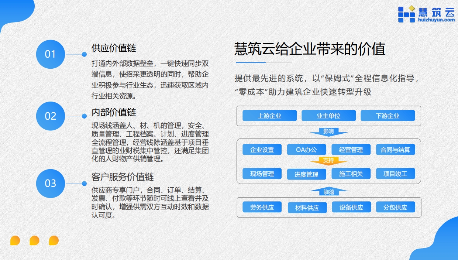Click the blue 影响 down arrow
458x260 pixels.
328,132
